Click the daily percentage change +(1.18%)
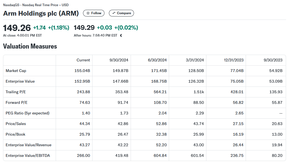288x163 pixels. click(58, 28)
